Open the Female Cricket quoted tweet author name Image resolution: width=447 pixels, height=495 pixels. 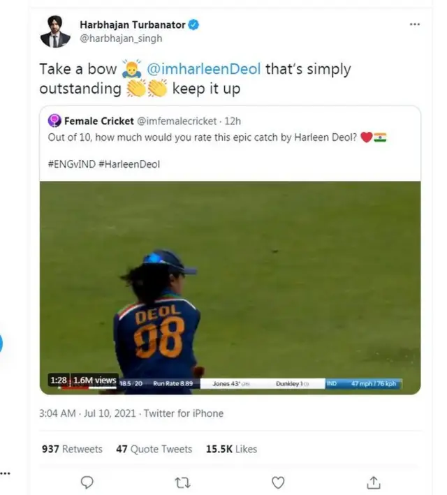[x=98, y=121]
